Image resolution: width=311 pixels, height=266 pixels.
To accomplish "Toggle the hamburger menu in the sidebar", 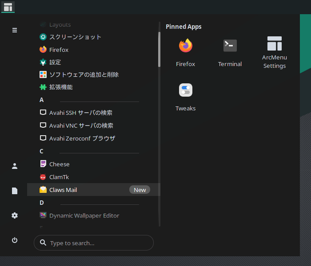I will tap(15, 30).
